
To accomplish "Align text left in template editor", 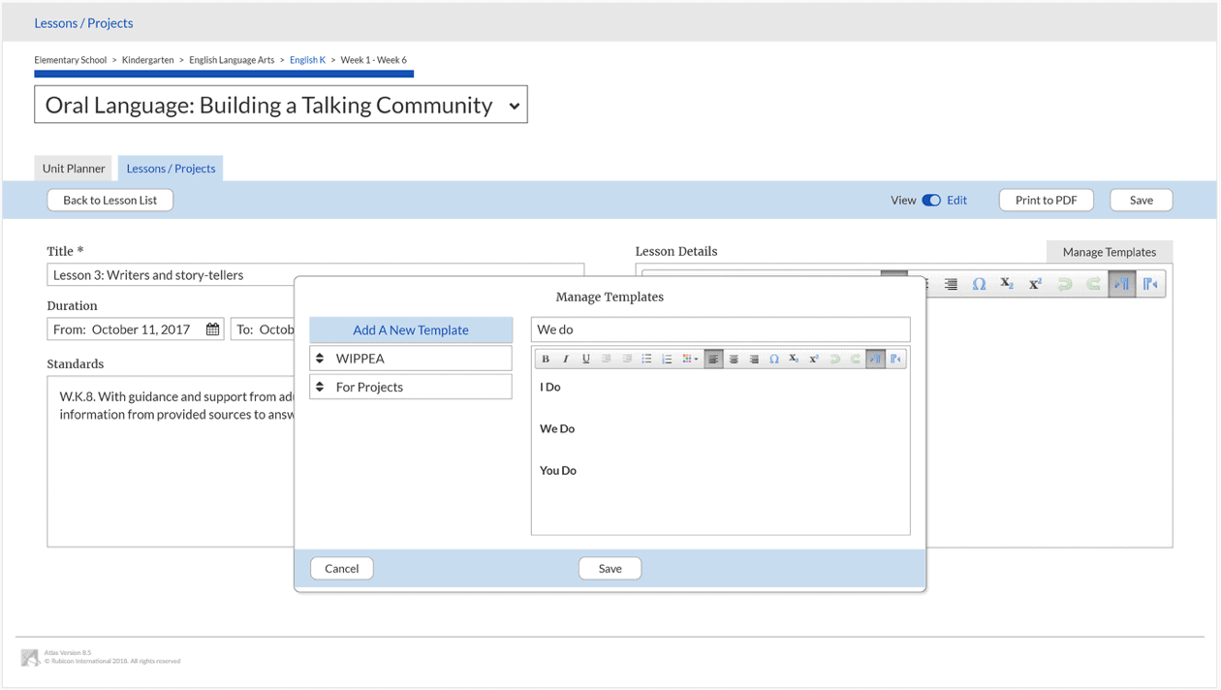I will point(713,359).
